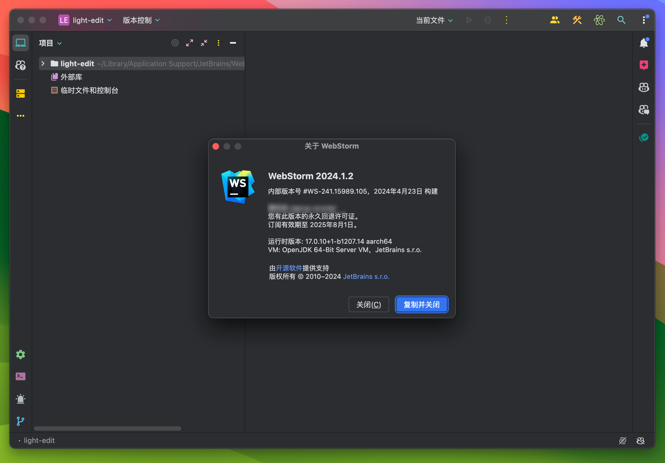The height and width of the screenshot is (463, 665).
Task: Open the 当前文件 run configuration dropdown
Action: (434, 20)
